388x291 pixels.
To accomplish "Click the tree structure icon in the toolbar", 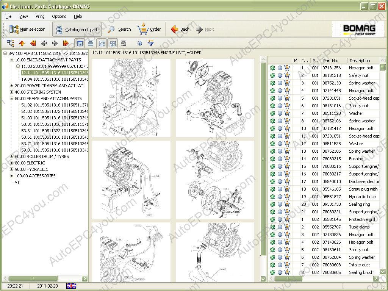I will 11,43.
